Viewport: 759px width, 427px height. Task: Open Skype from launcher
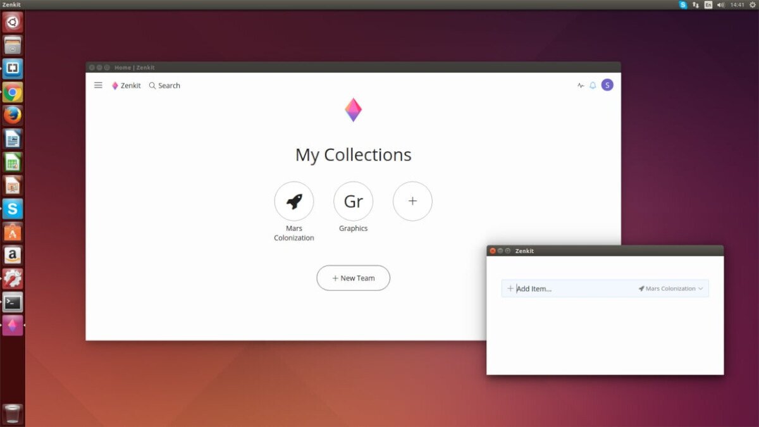tap(13, 209)
